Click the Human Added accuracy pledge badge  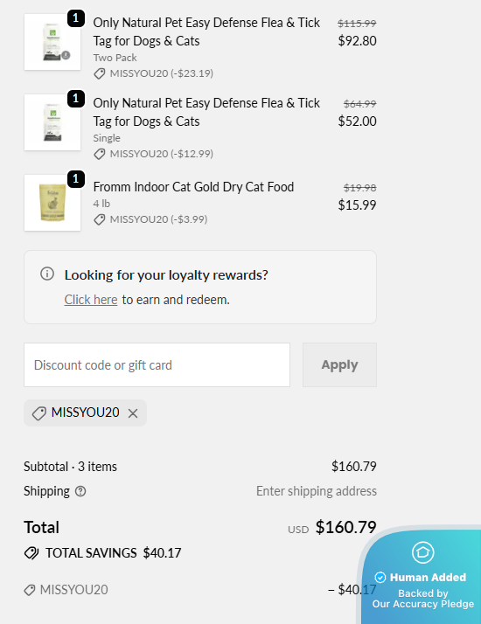click(x=422, y=576)
